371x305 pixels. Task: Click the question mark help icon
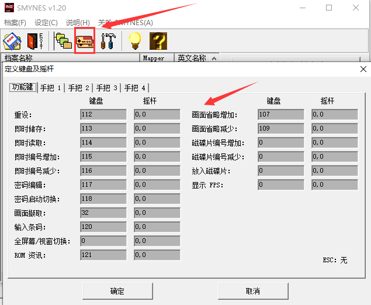click(x=158, y=41)
